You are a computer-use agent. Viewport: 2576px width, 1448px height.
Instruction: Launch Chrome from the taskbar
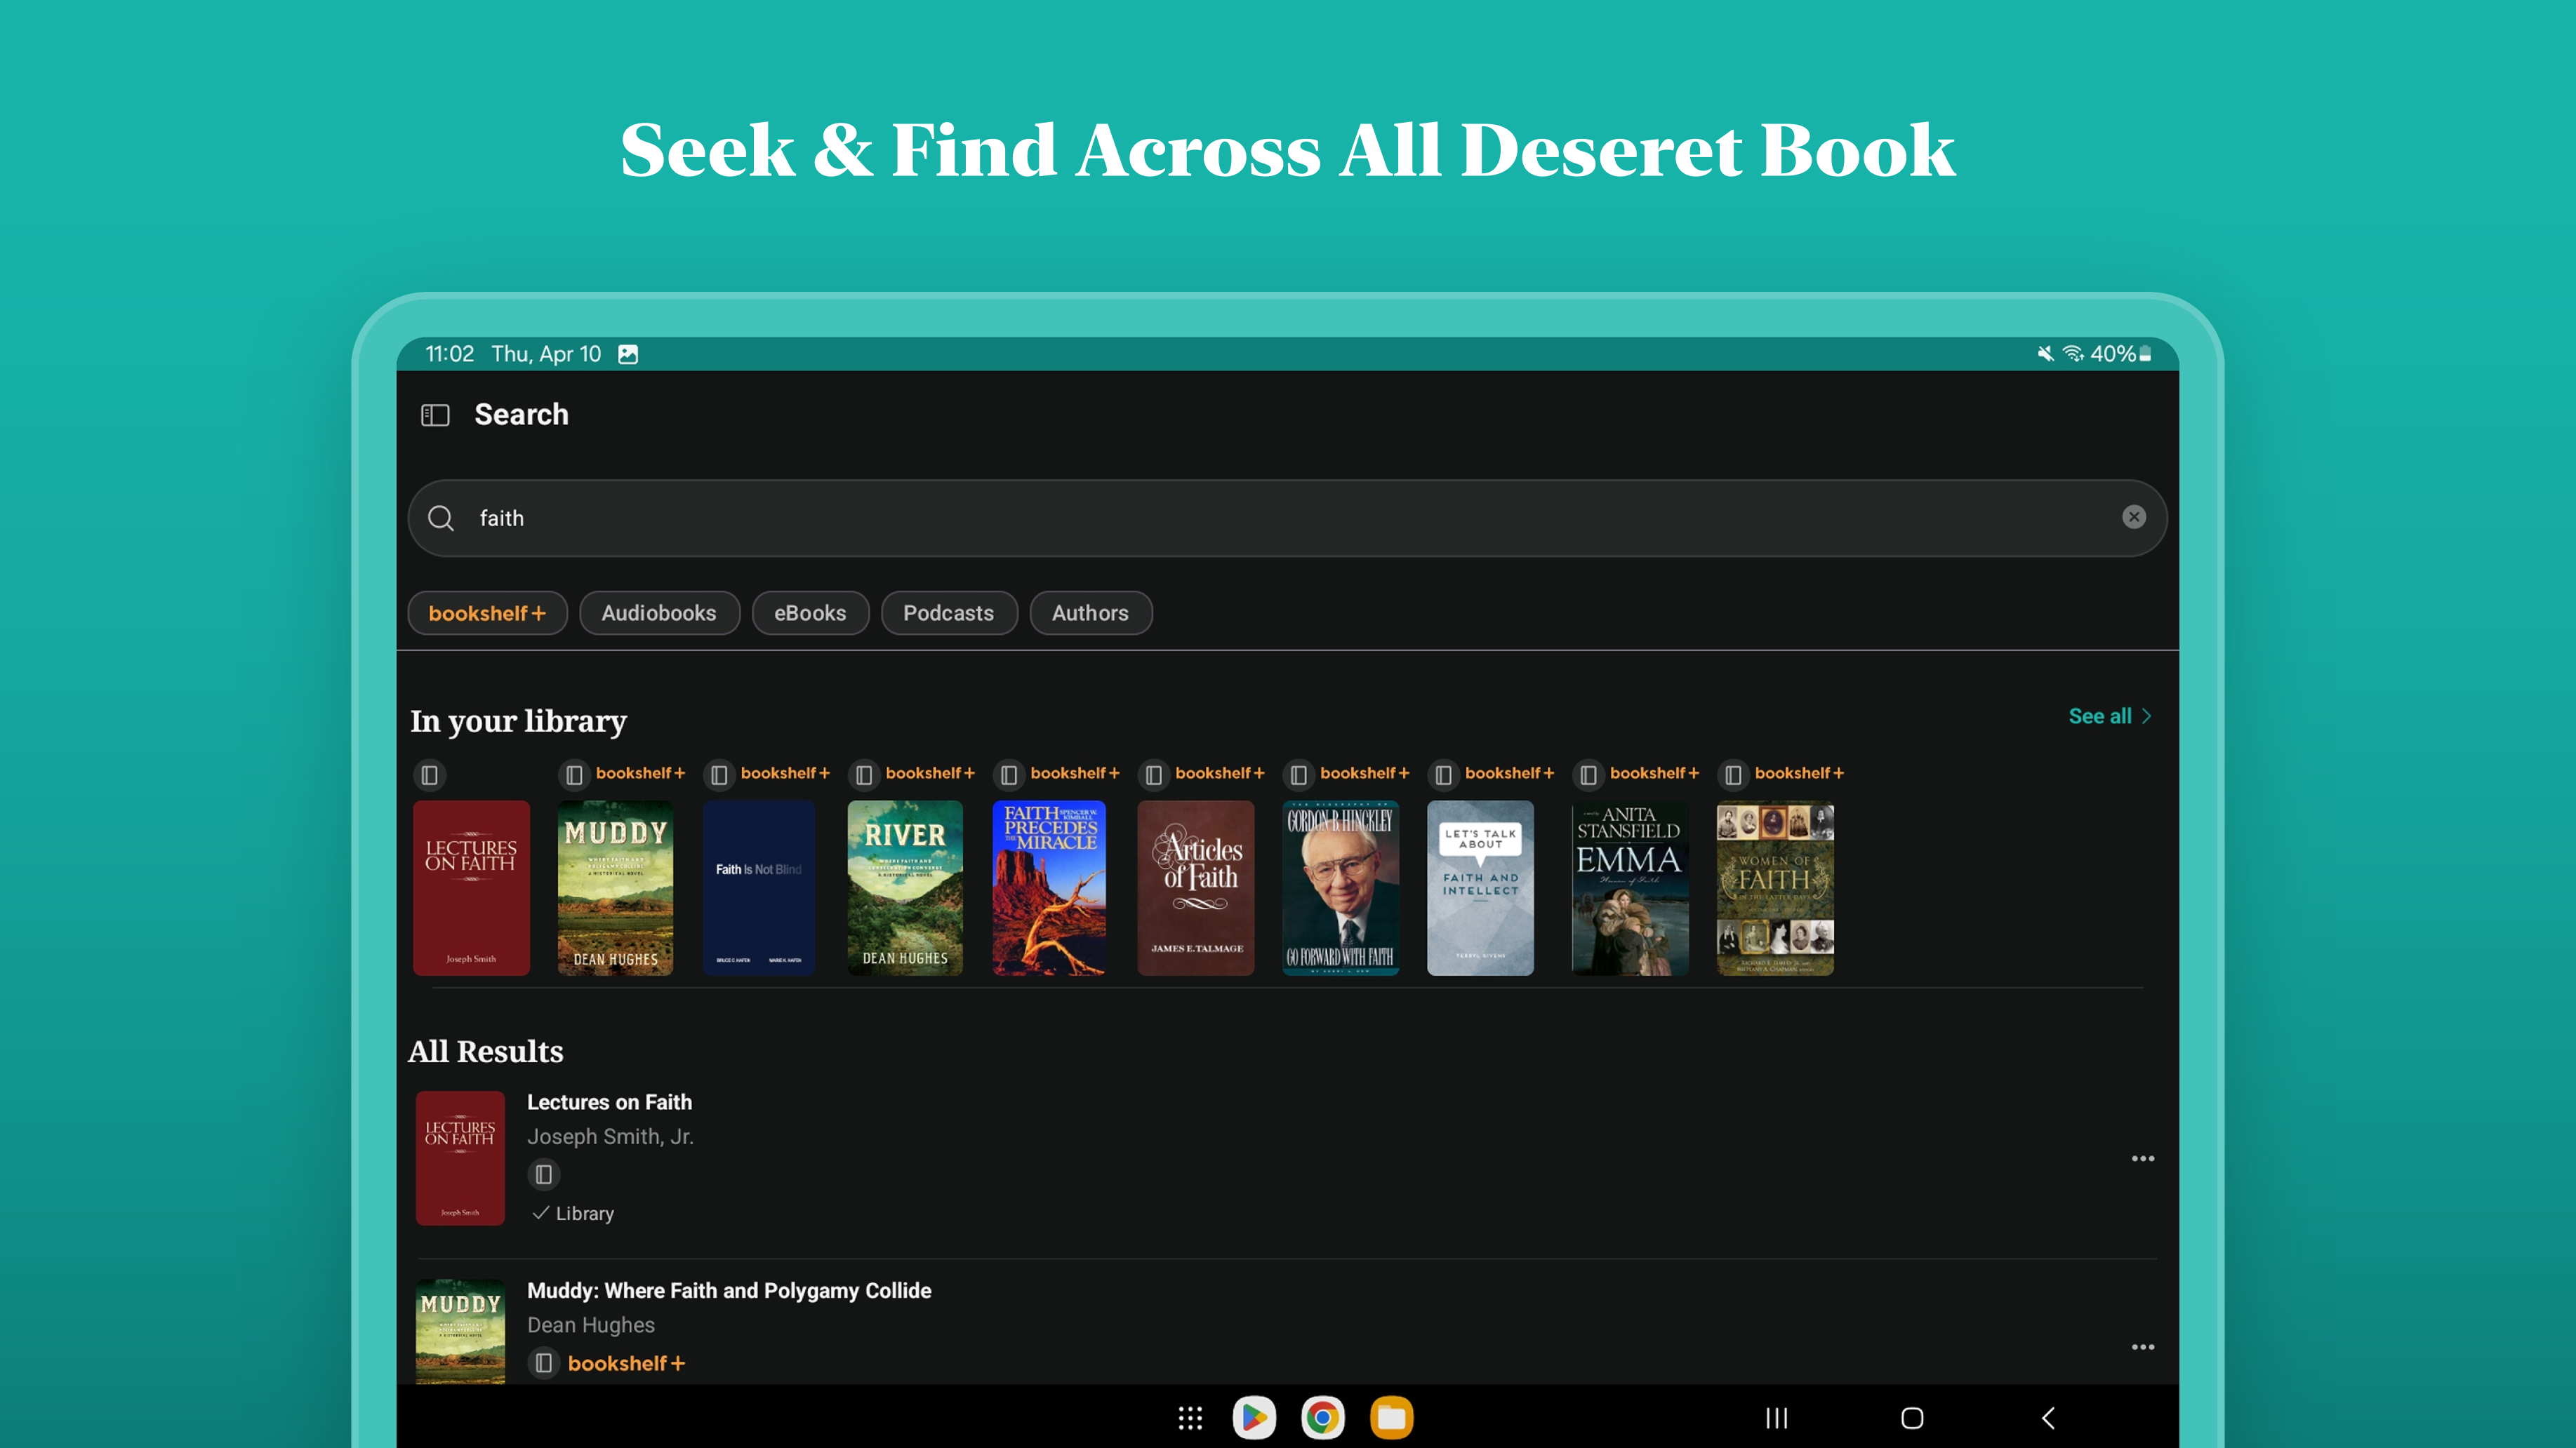coord(1322,1417)
